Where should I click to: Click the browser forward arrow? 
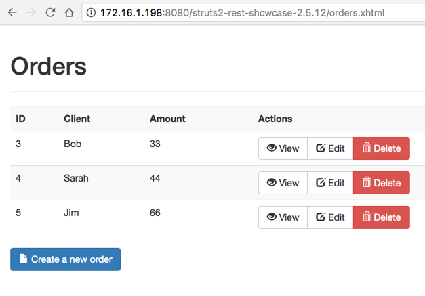pyautogui.click(x=31, y=12)
